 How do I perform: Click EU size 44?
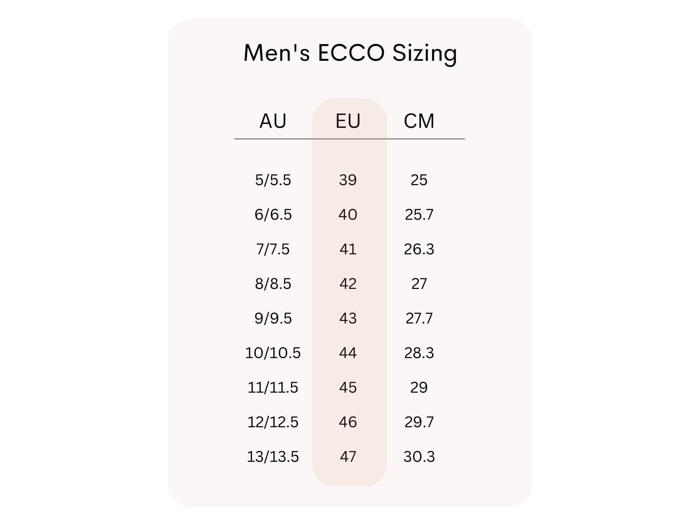point(348,353)
